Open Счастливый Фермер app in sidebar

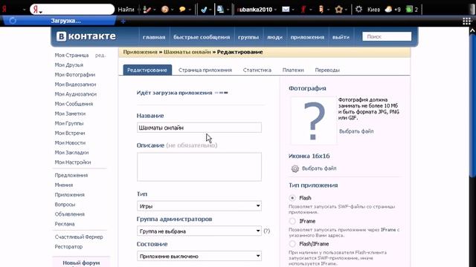click(x=79, y=237)
